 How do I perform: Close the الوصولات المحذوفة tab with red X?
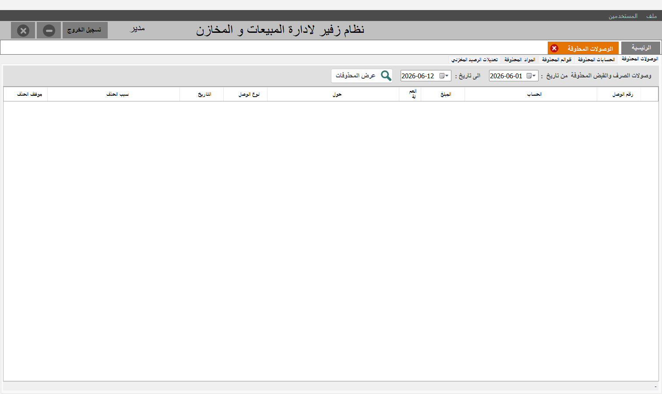(x=554, y=48)
